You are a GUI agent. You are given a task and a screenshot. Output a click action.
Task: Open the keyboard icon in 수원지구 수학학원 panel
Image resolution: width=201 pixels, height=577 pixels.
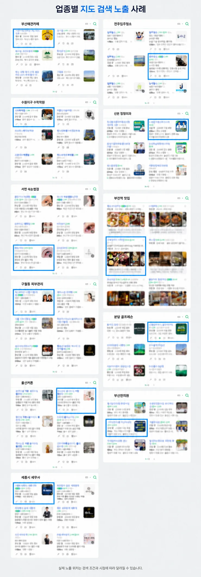[x=87, y=102]
